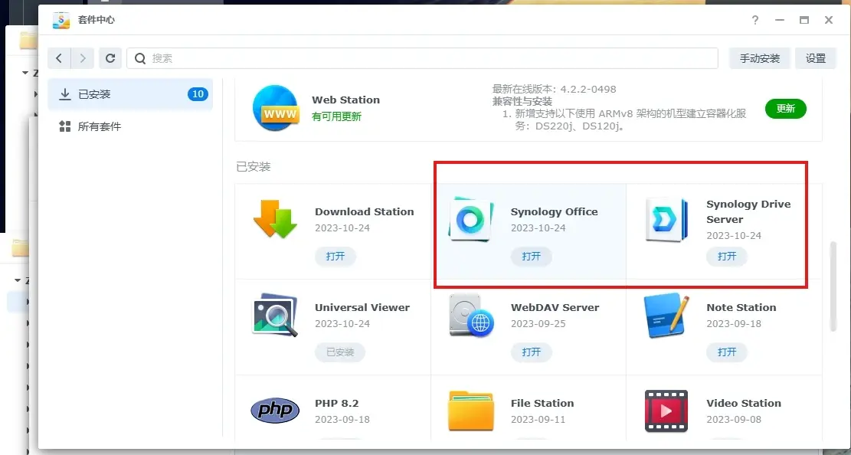Click the Universal Viewer title
The width and height of the screenshot is (851, 455).
pos(362,307)
